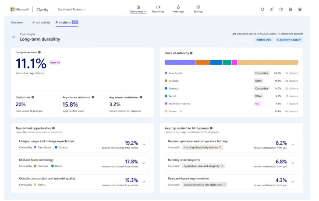Click info icon next to Competitive share
The width and height of the screenshot is (319, 201).
39,52
